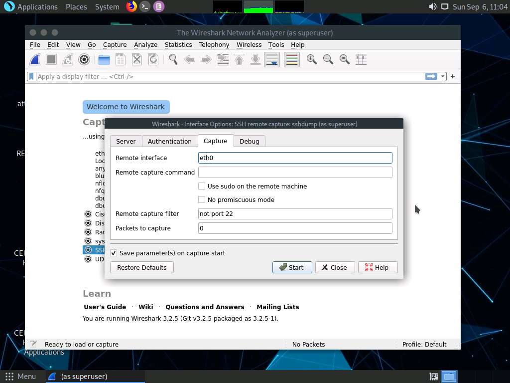Image resolution: width=510 pixels, height=383 pixels.
Task: Open the Capture options gear icon
Action: click(x=84, y=59)
